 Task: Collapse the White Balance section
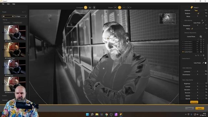(205, 20)
